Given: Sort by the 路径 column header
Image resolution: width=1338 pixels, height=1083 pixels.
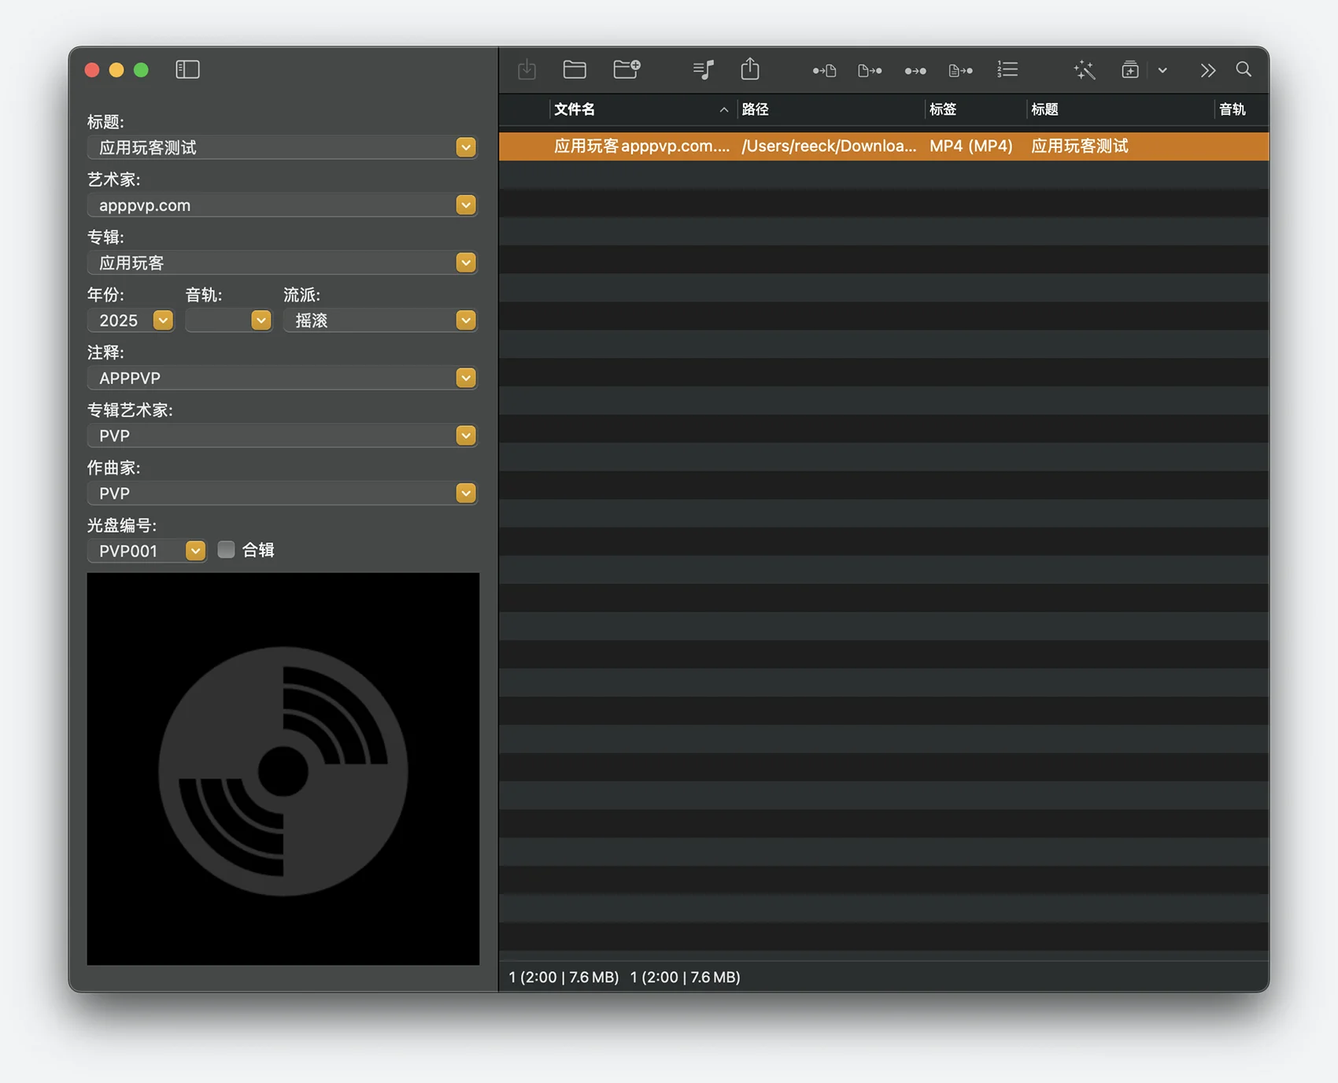Looking at the screenshot, I should pos(830,109).
